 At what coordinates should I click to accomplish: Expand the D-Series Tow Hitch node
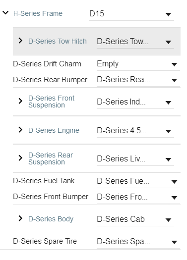pos(20,41)
